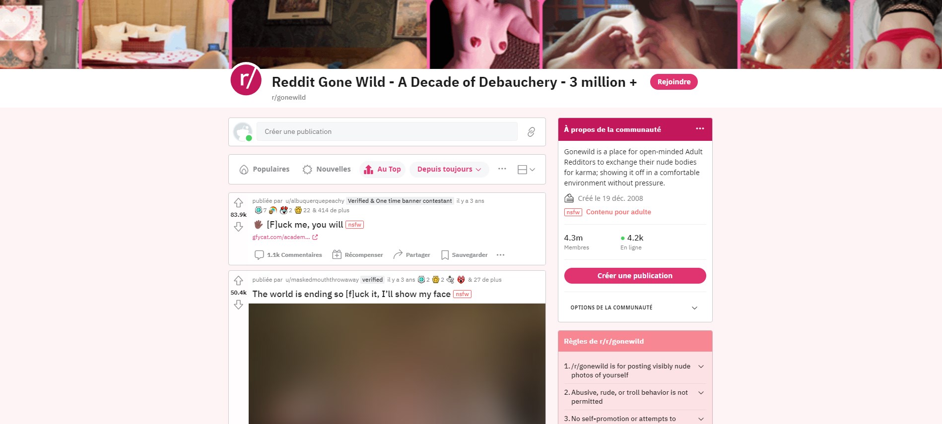
Task: Downvote the post with 50.4k votes
Action: tap(238, 304)
